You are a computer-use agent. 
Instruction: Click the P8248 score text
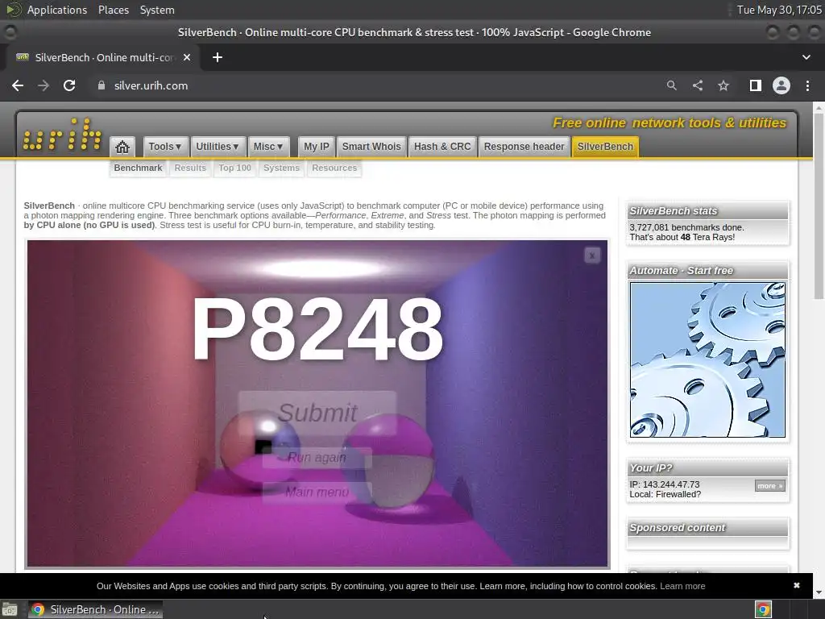click(x=317, y=330)
